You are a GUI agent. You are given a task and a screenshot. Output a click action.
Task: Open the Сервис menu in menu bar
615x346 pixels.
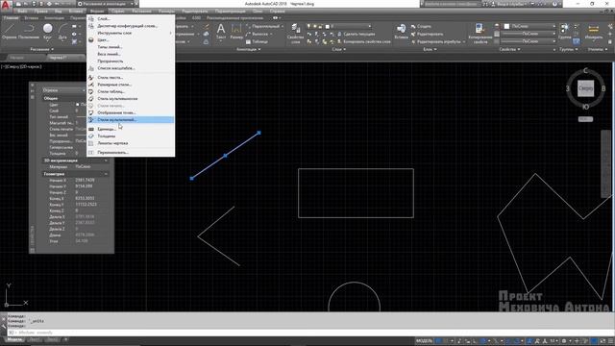pyautogui.click(x=118, y=12)
